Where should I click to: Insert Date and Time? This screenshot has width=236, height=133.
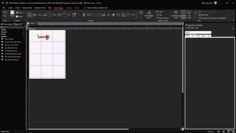coord(162,18)
